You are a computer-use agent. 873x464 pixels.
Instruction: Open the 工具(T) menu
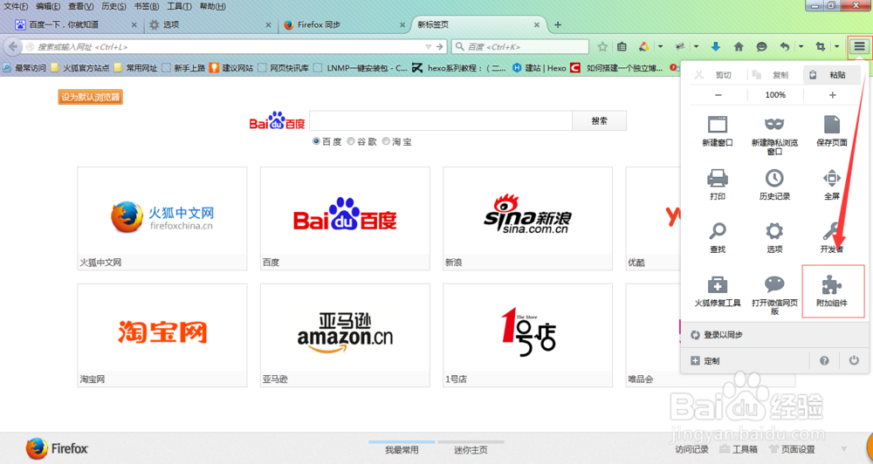point(179,6)
